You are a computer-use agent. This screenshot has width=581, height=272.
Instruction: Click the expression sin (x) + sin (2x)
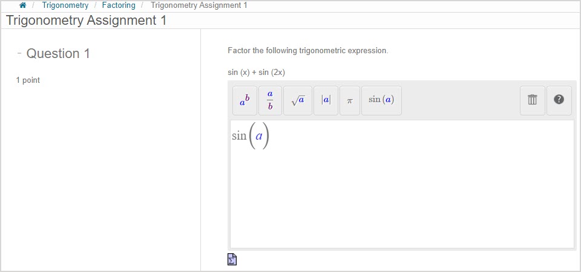coord(256,73)
